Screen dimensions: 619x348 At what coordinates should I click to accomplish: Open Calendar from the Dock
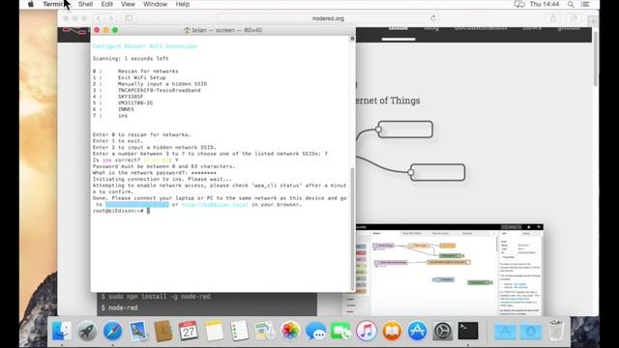point(189,331)
